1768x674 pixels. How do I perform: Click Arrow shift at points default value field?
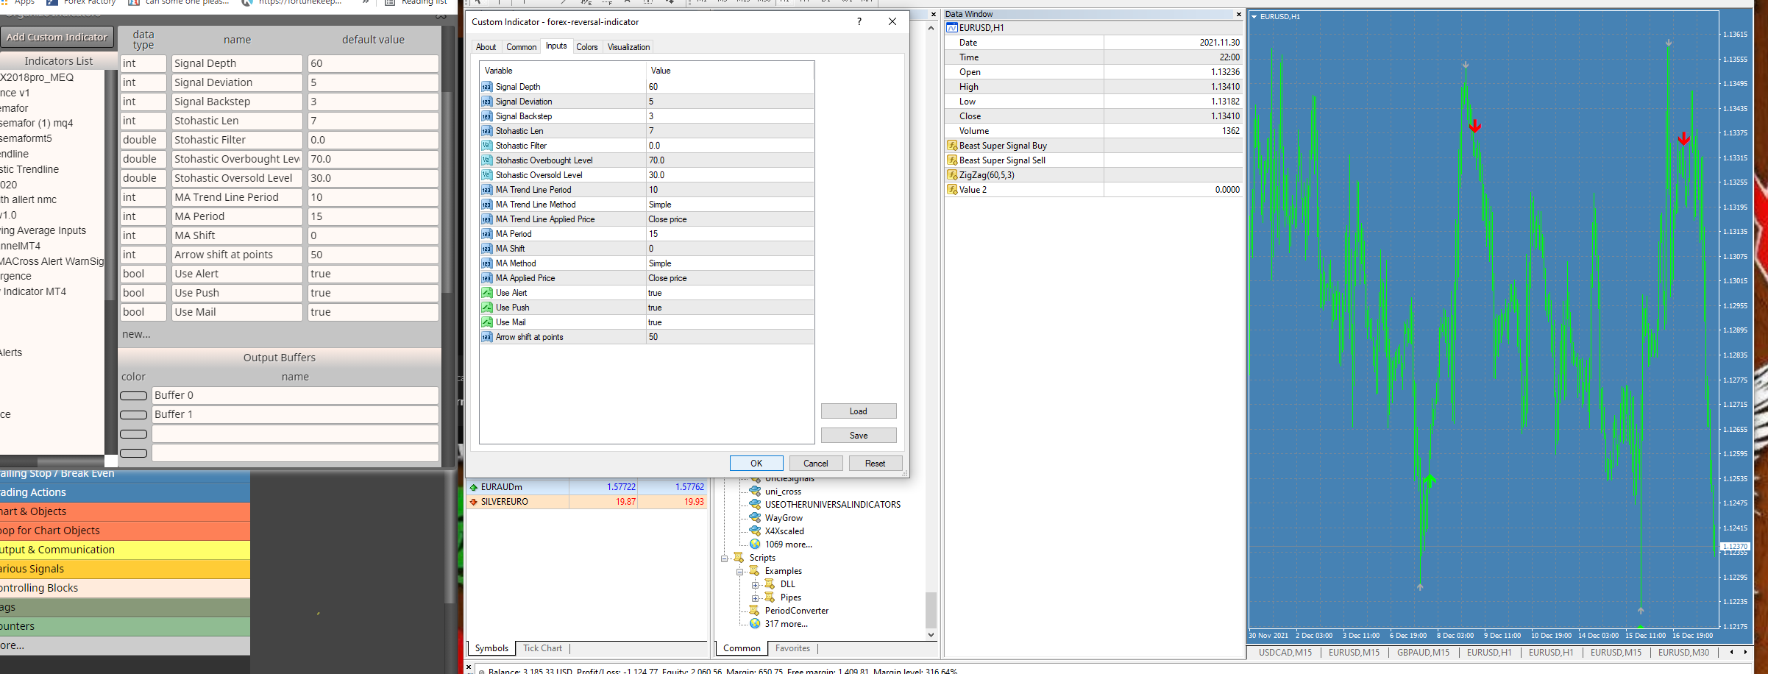(x=373, y=255)
